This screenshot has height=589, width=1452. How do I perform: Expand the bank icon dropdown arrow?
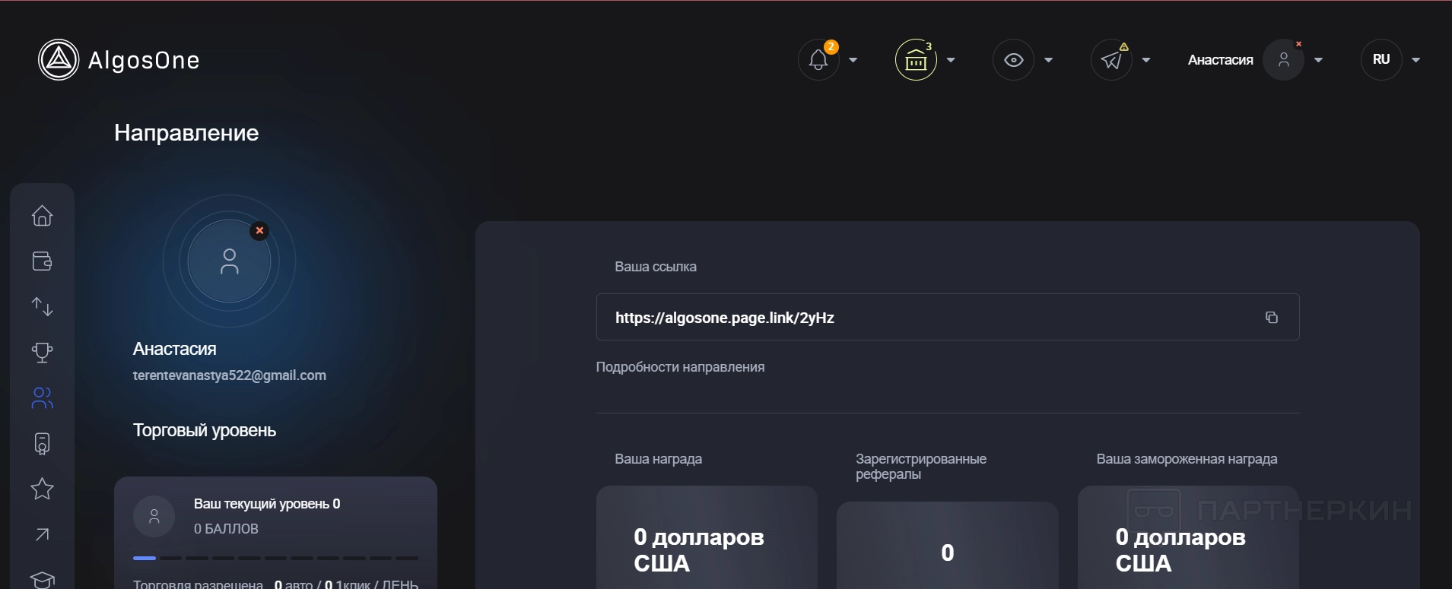[x=951, y=60]
